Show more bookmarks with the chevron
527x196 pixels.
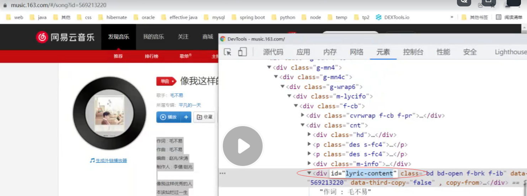coord(452,17)
